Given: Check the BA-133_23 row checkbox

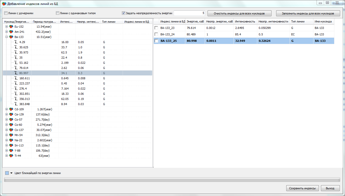Looking at the screenshot, I should (x=156, y=28).
